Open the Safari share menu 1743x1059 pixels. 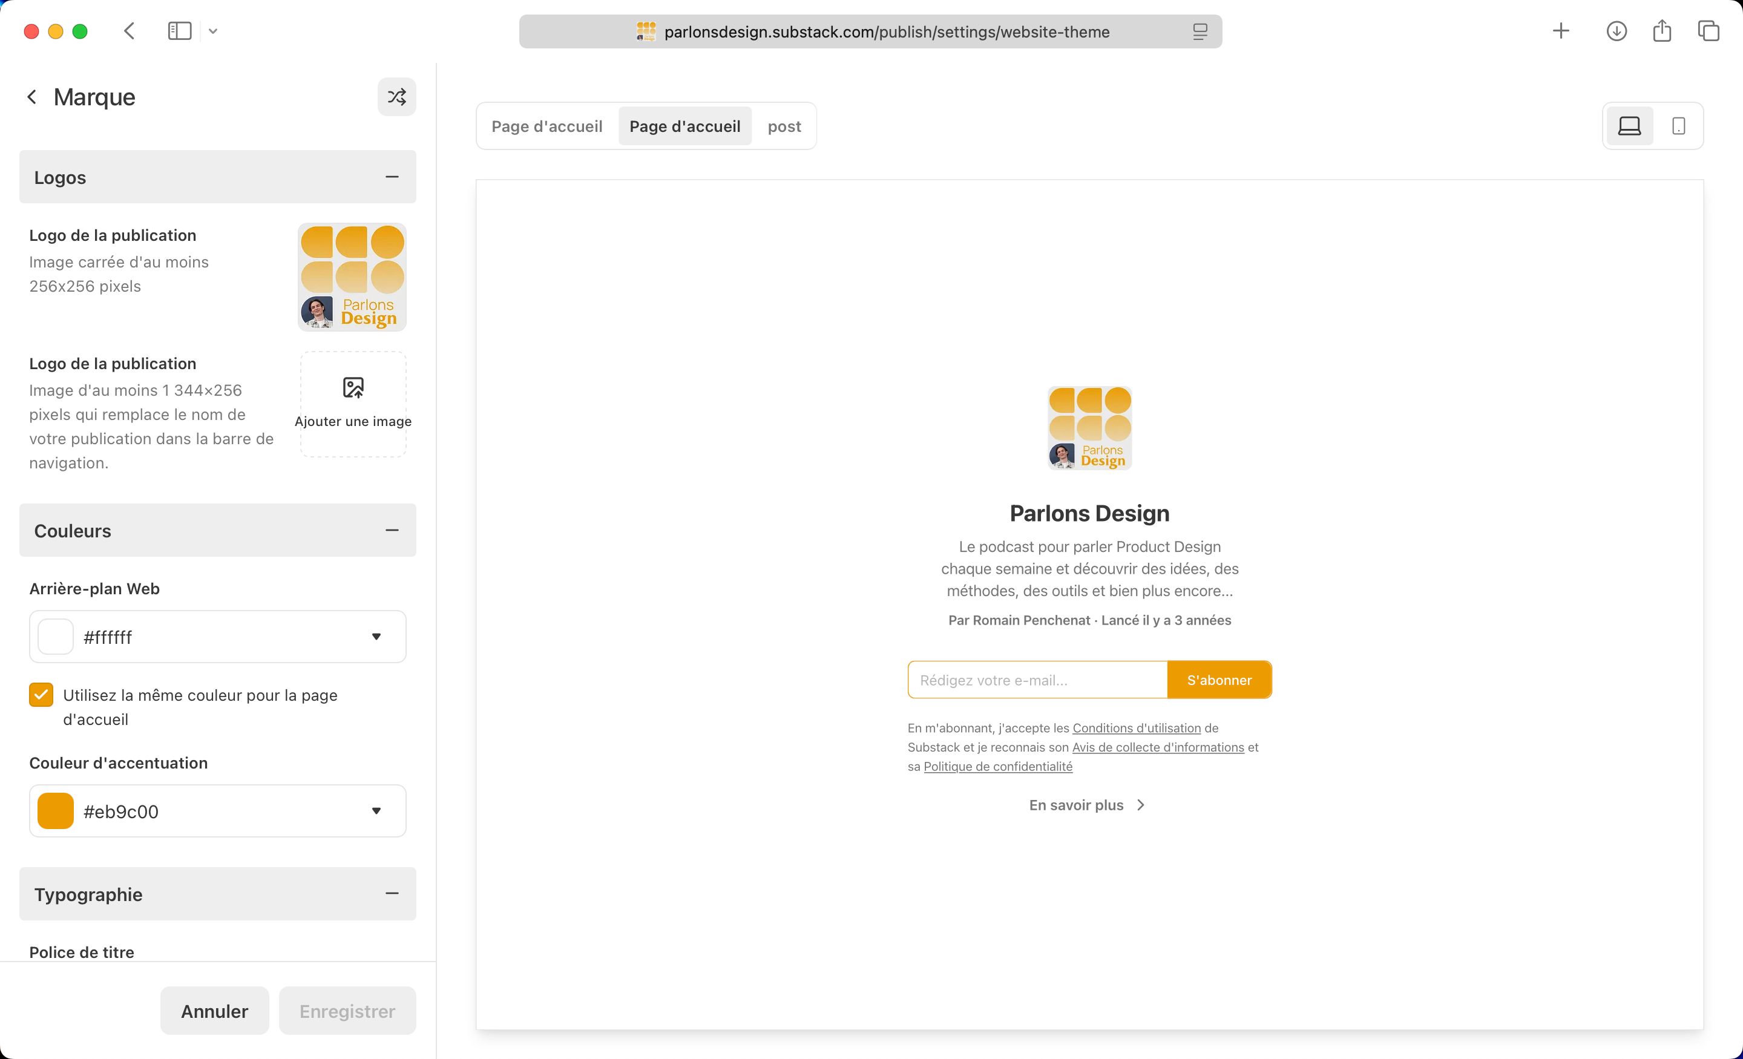[1662, 31]
